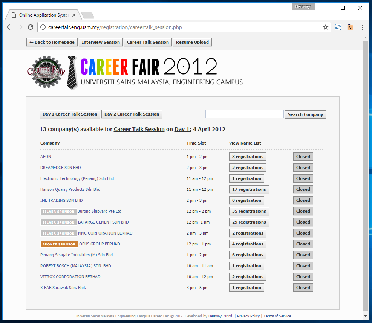Open the Terms of Service link
The width and height of the screenshot is (372, 323).
(277, 316)
